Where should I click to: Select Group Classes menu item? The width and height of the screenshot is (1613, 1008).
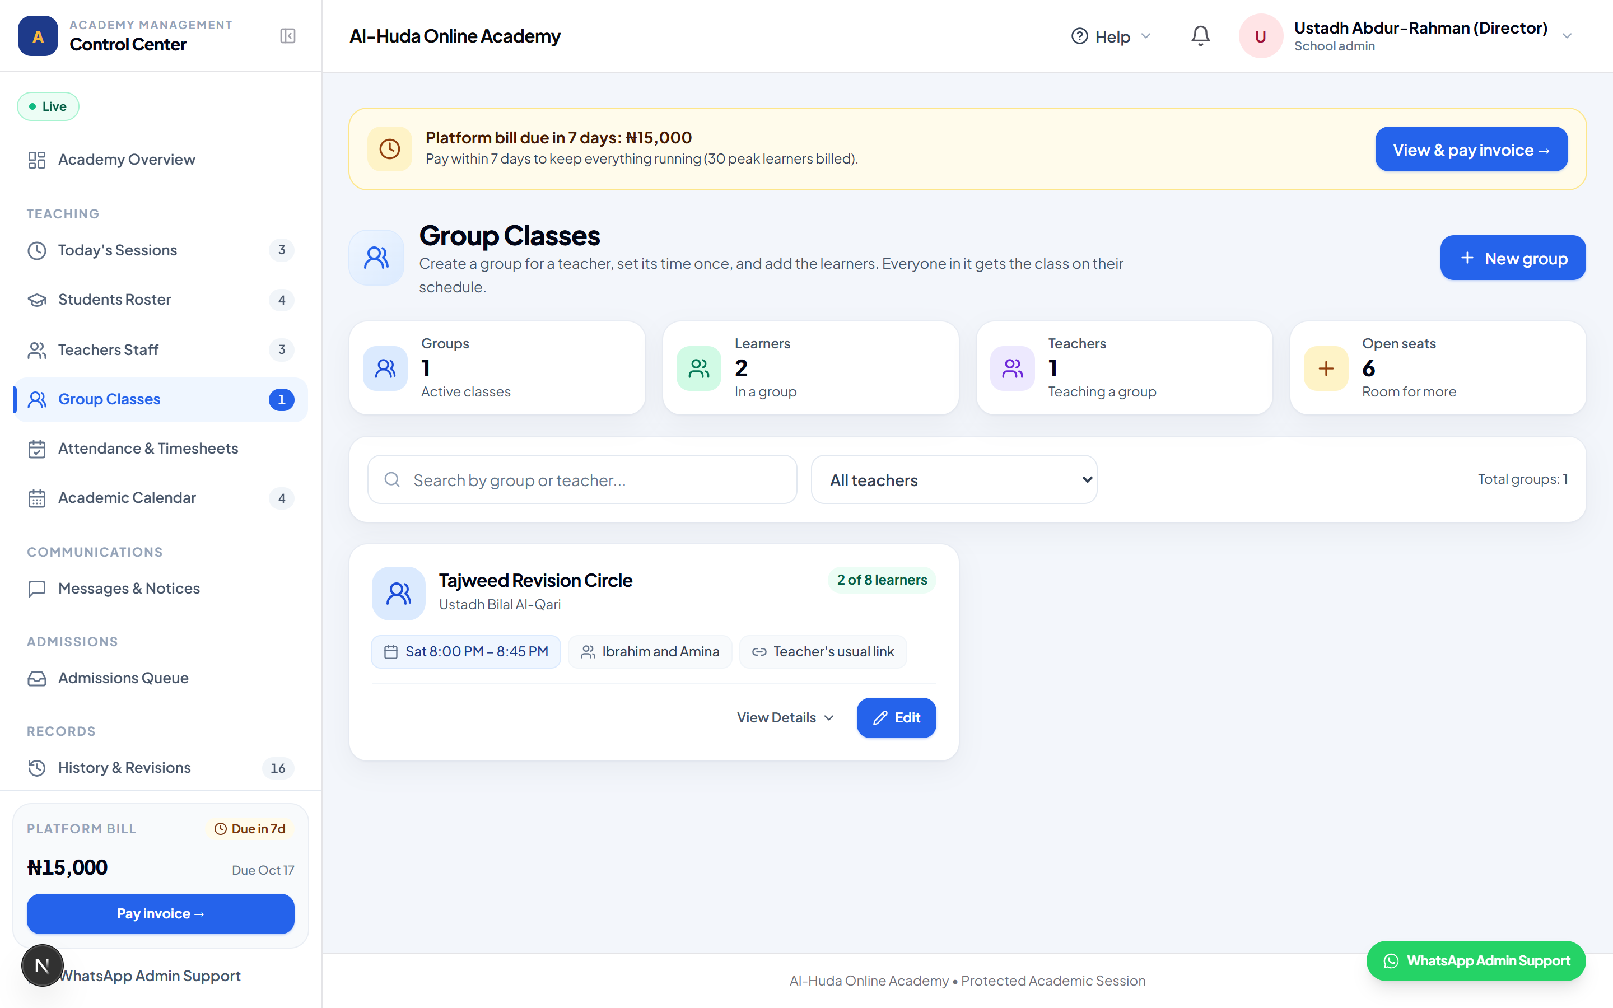[161, 399]
